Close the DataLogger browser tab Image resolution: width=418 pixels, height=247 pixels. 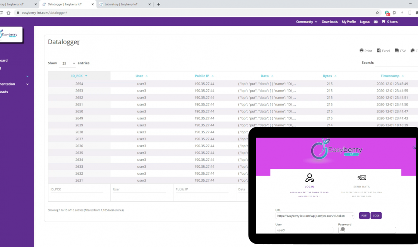tap(93, 4)
